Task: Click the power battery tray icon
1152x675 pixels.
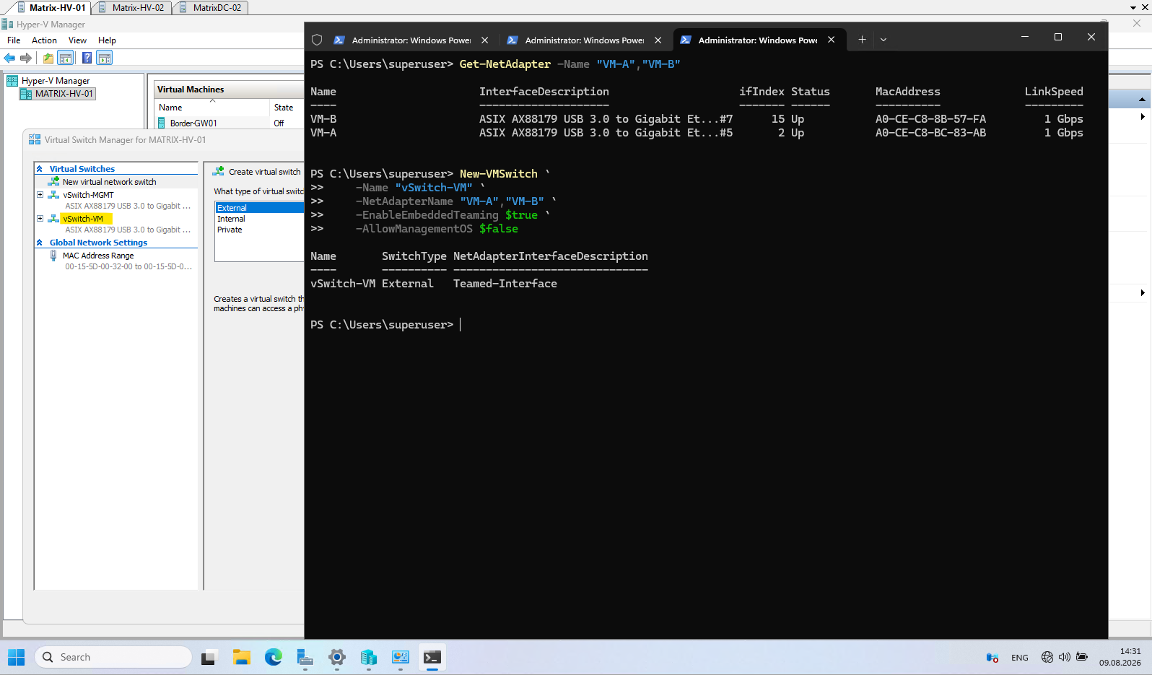Action: pos(1082,657)
